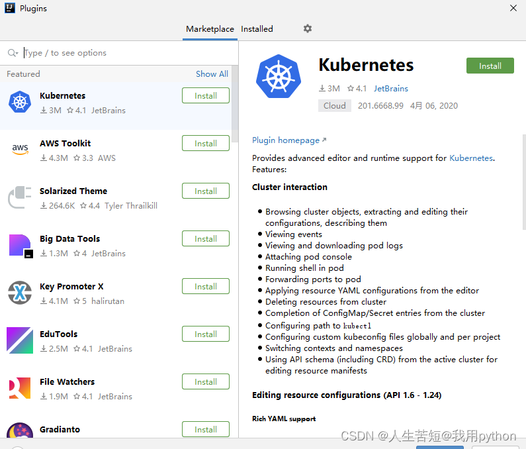
Task: Click the Cloud category tag
Action: (x=334, y=106)
